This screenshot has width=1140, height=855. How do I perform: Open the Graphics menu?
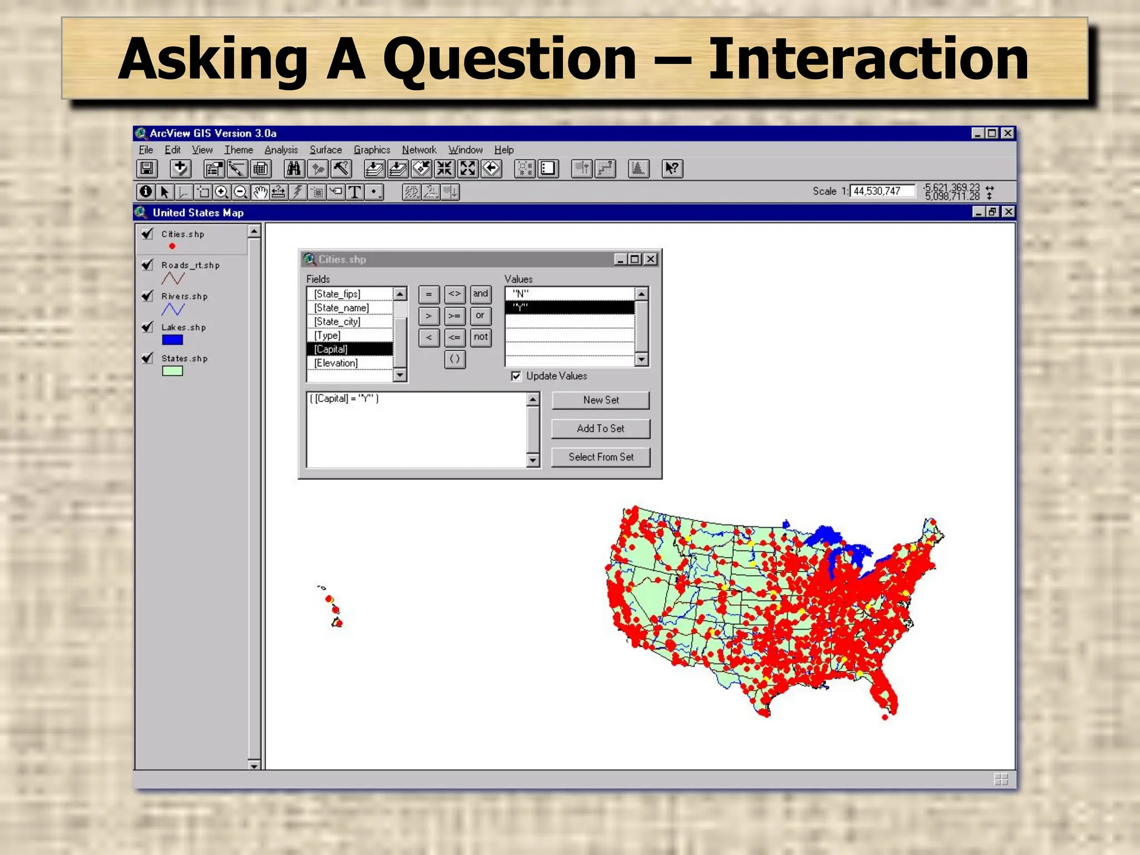click(x=372, y=150)
